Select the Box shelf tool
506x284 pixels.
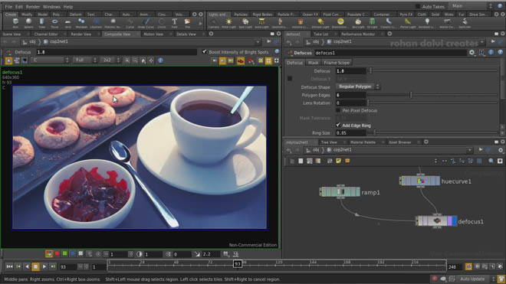pyautogui.click(x=15, y=23)
